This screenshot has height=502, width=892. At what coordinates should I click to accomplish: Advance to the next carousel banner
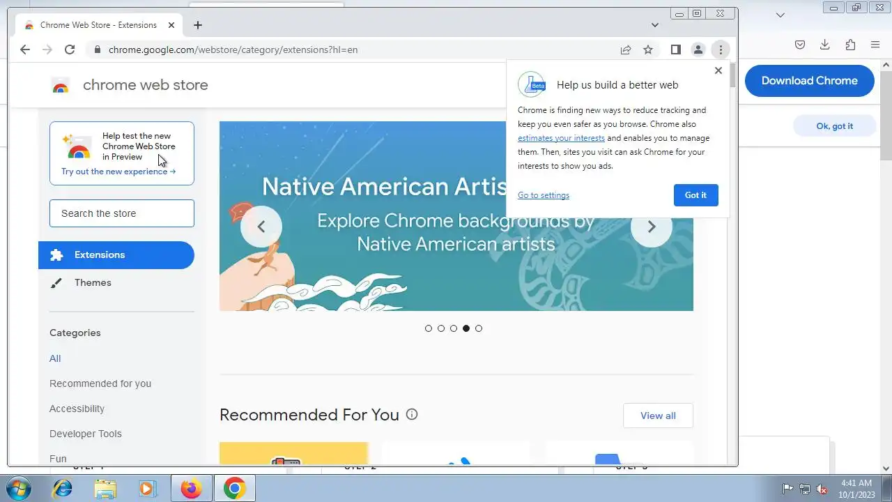(x=652, y=227)
